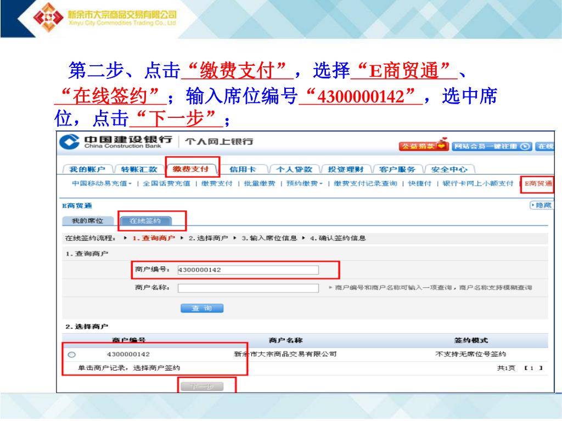This screenshot has height=421, width=562.
Task: Click 网站会员一键注册 button
Action: tap(492, 146)
